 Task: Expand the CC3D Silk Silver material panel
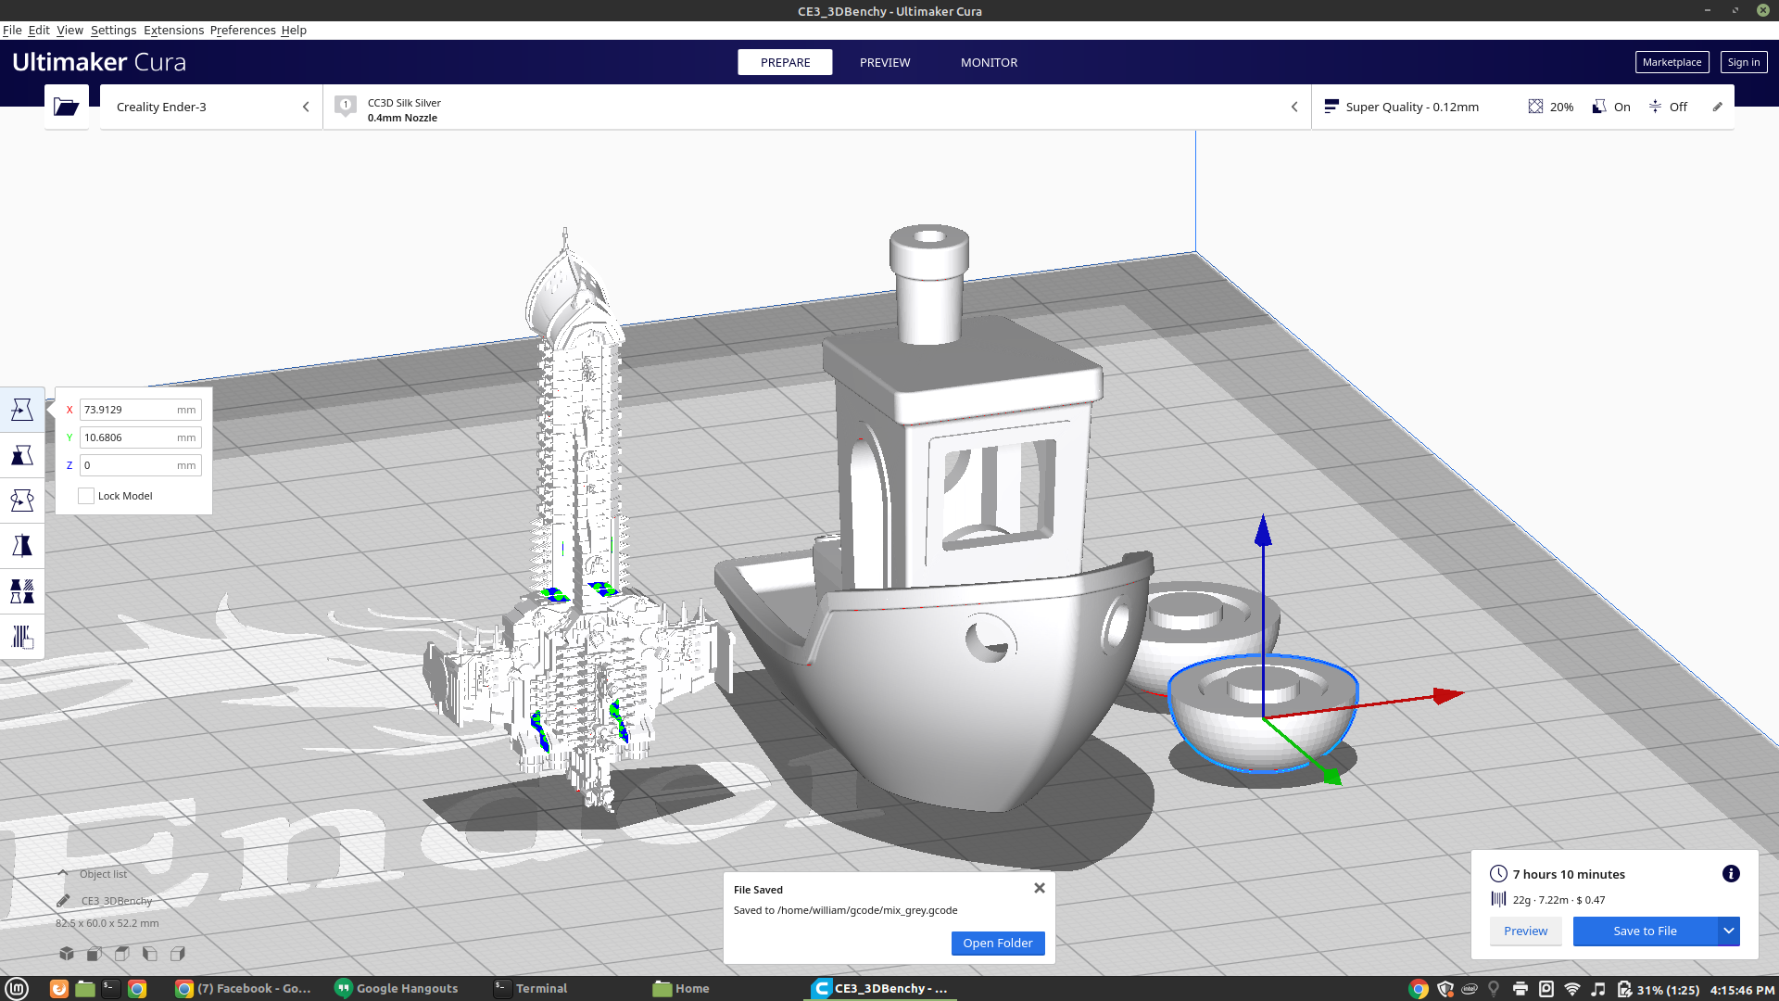(1294, 107)
